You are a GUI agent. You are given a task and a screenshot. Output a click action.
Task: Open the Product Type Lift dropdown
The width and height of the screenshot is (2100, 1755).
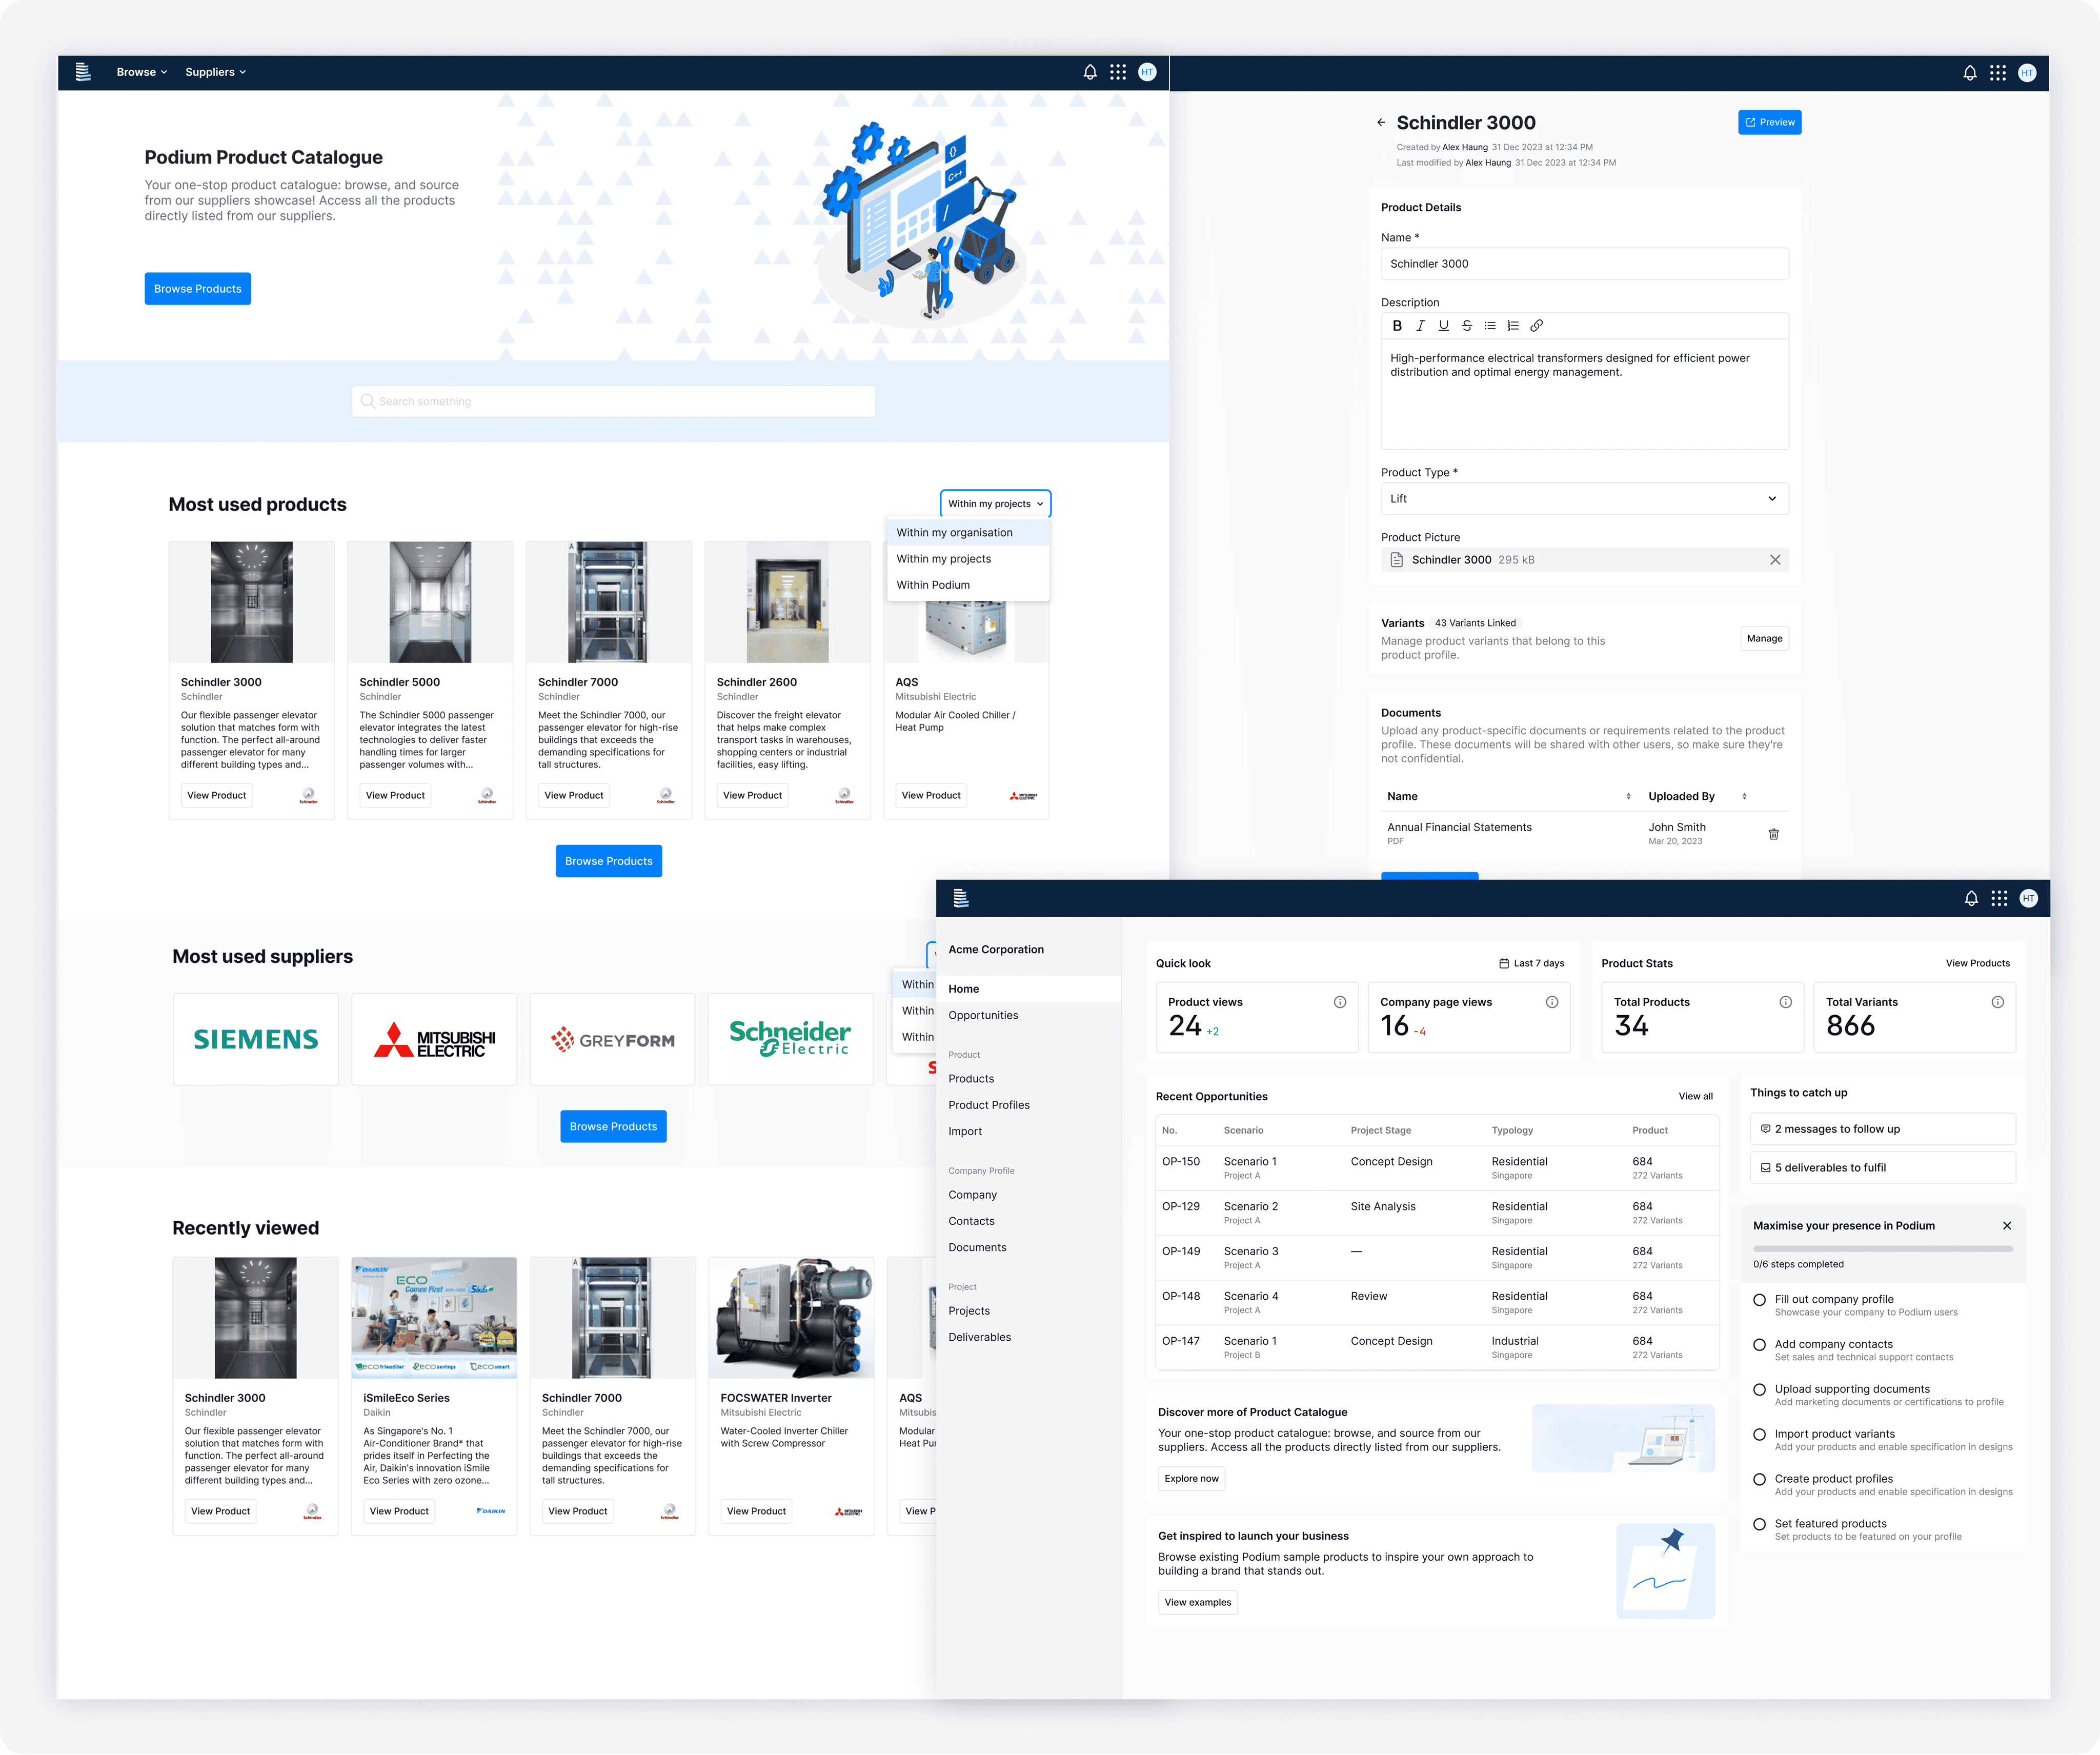[1584, 499]
